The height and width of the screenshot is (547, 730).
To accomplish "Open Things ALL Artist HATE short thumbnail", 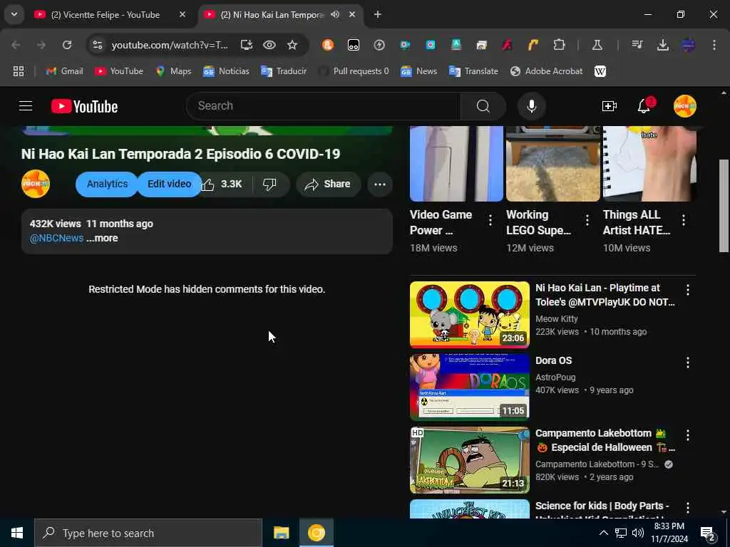I will point(649,164).
